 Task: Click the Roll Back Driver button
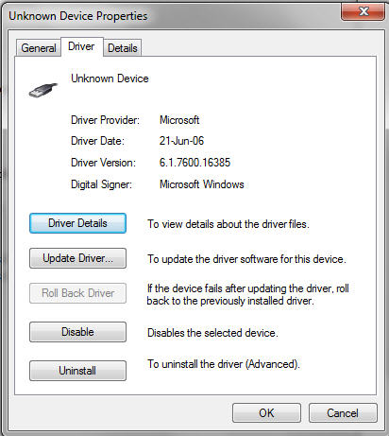[77, 293]
